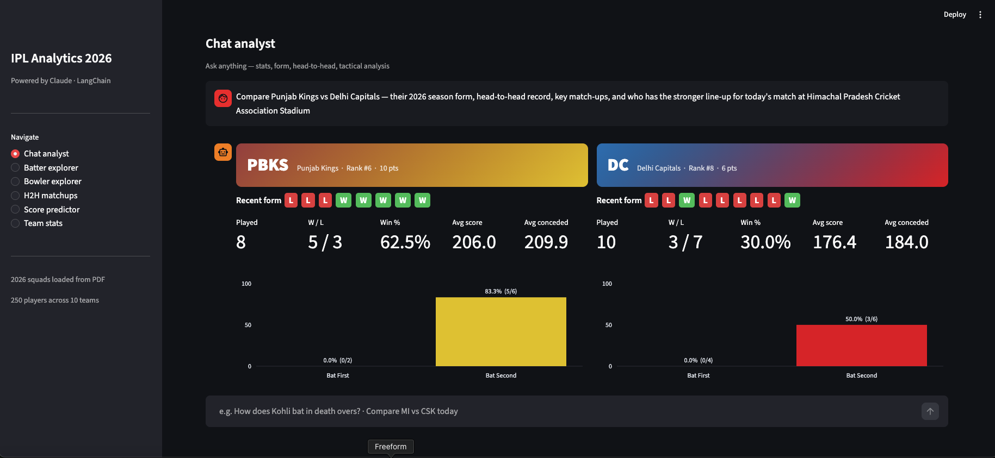Viewport: 995px width, 458px height.
Task: Click the last W badge in PBKS form
Action: click(x=422, y=200)
